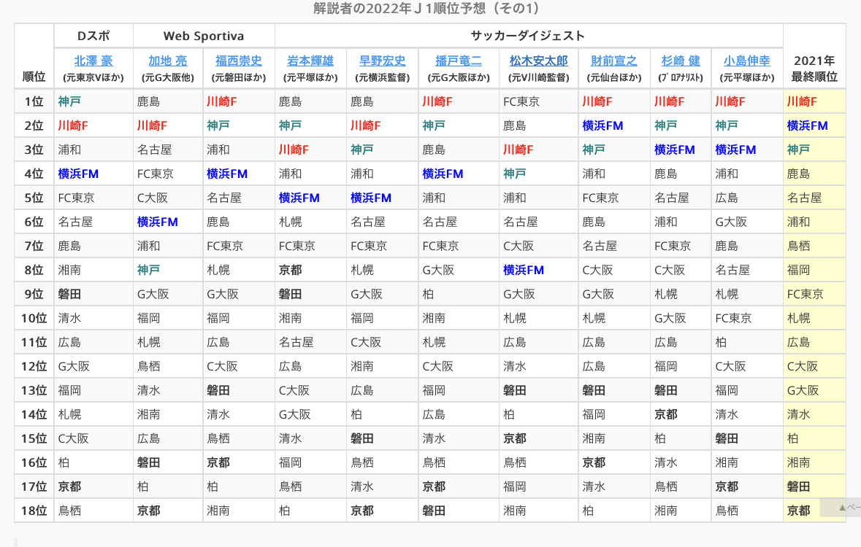This screenshot has height=547, width=861.
Task: Click the 8位 row label
Action: 34,270
